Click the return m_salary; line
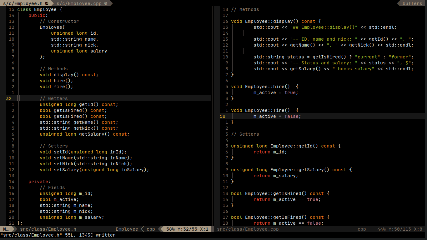Screen dimensions: 427x240 click(x=276, y=176)
